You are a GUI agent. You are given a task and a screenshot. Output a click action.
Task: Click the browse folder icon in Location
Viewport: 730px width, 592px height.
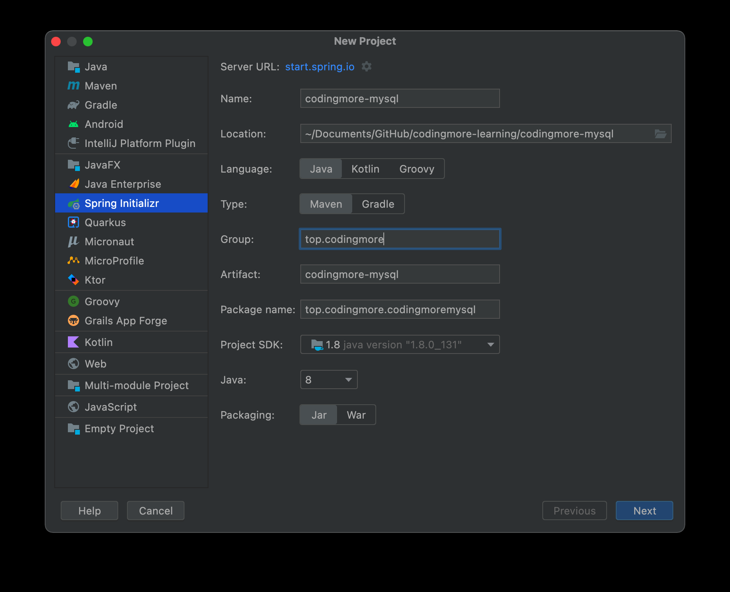click(x=660, y=134)
